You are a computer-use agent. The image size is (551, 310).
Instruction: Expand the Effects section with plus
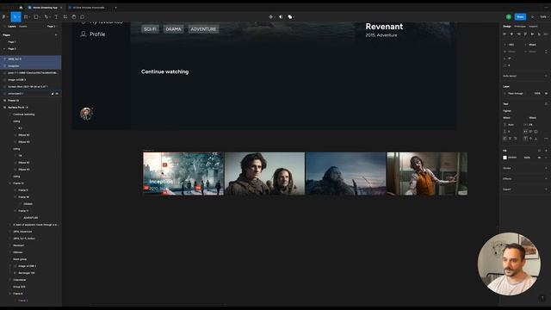point(546,178)
